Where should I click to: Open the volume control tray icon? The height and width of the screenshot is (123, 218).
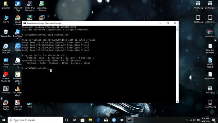click(194, 120)
